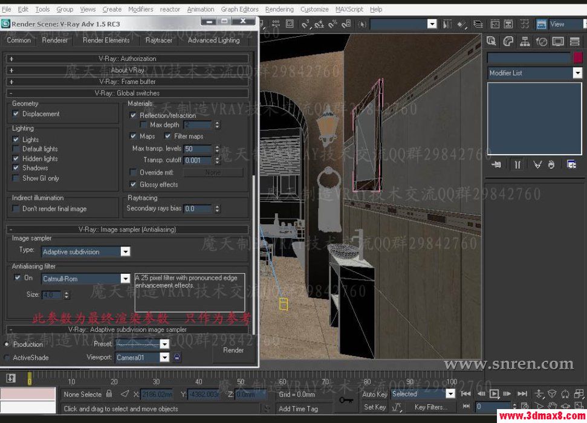Open the Catmull-Rom antialiasing filter dropdown

(125, 279)
